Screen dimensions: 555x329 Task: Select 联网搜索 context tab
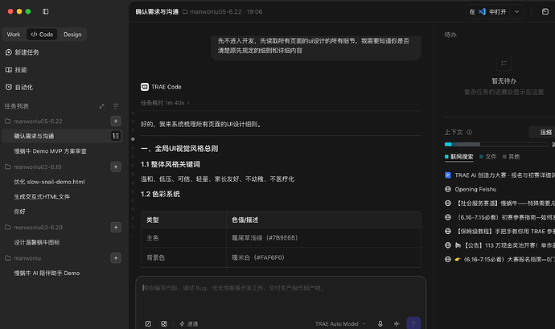pos(459,157)
